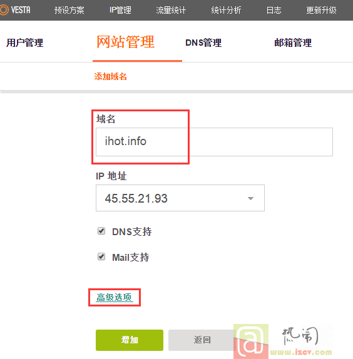Click the 添加域名 link
The image size is (353, 359).
[x=110, y=76]
